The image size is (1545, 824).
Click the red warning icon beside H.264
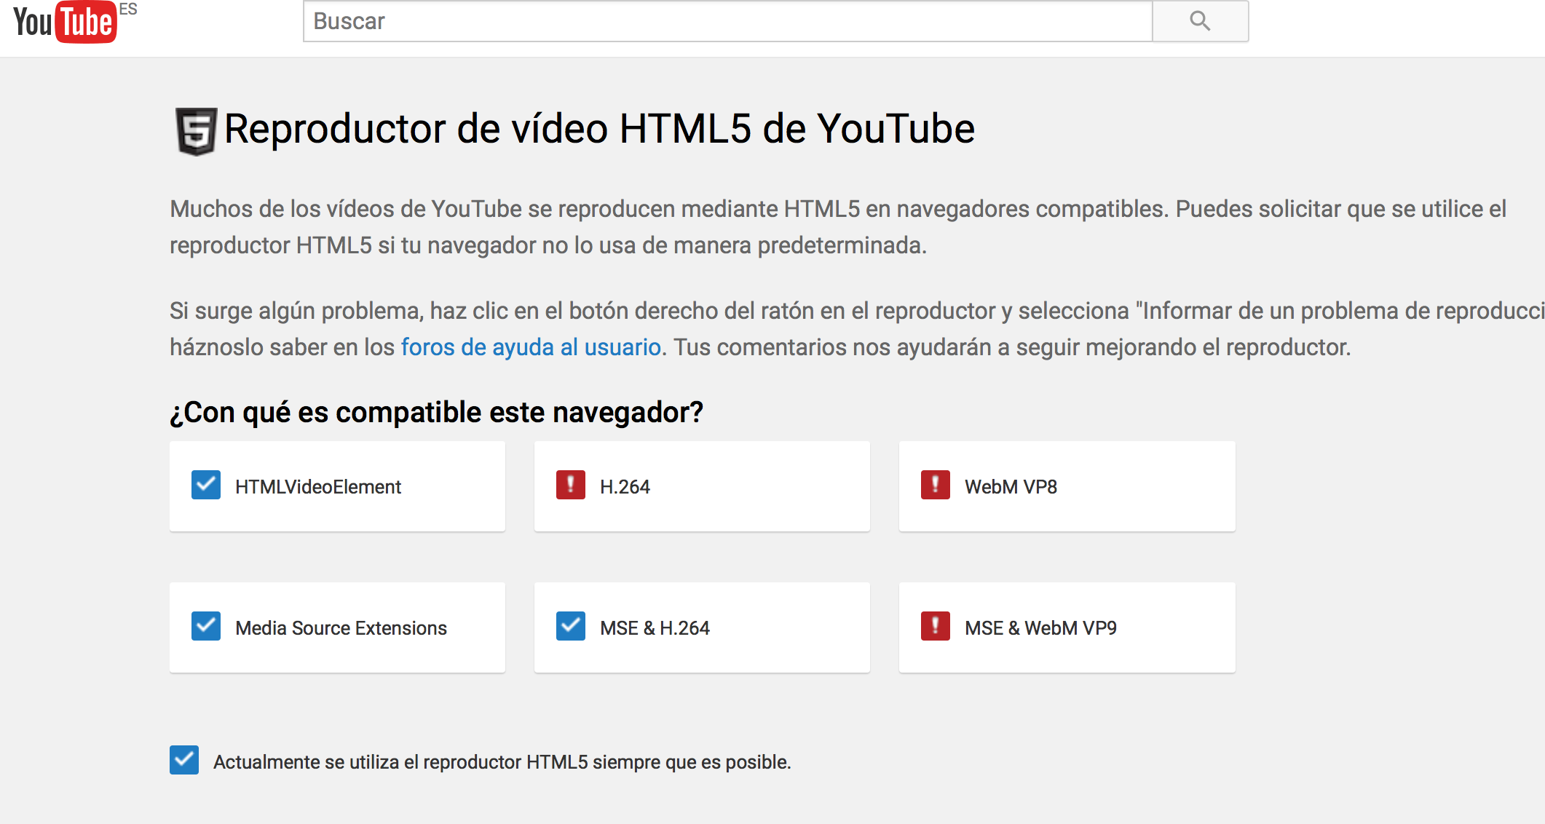click(570, 485)
